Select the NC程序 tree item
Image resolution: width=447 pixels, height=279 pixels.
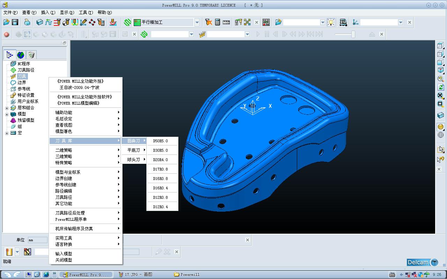[x=24, y=63]
